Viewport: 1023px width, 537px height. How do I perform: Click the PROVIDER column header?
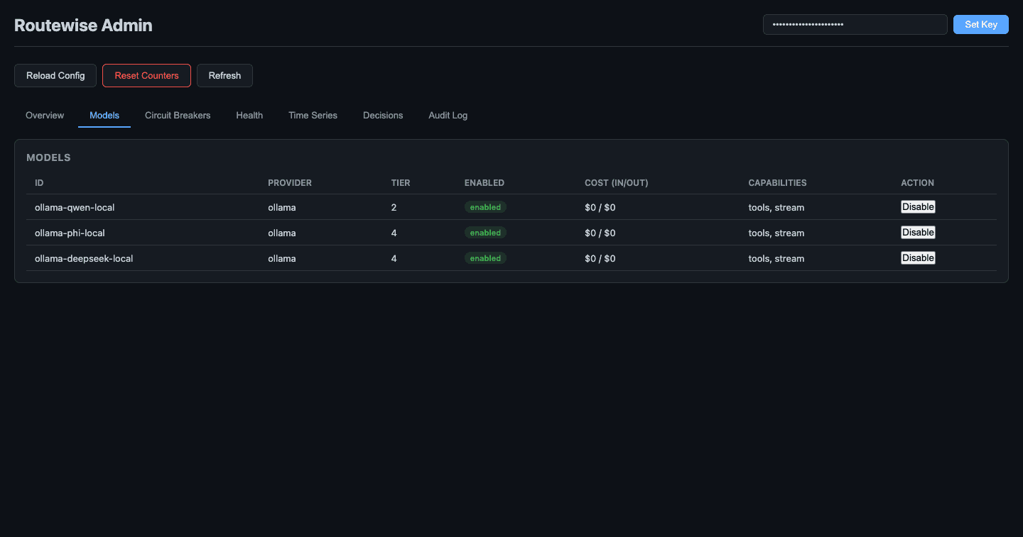pyautogui.click(x=290, y=182)
